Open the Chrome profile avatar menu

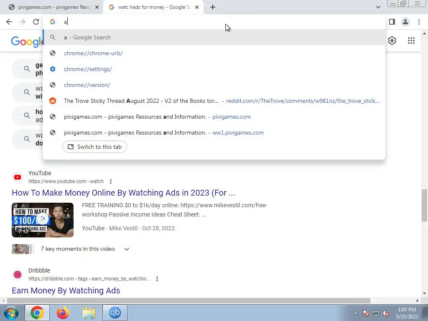point(405,22)
